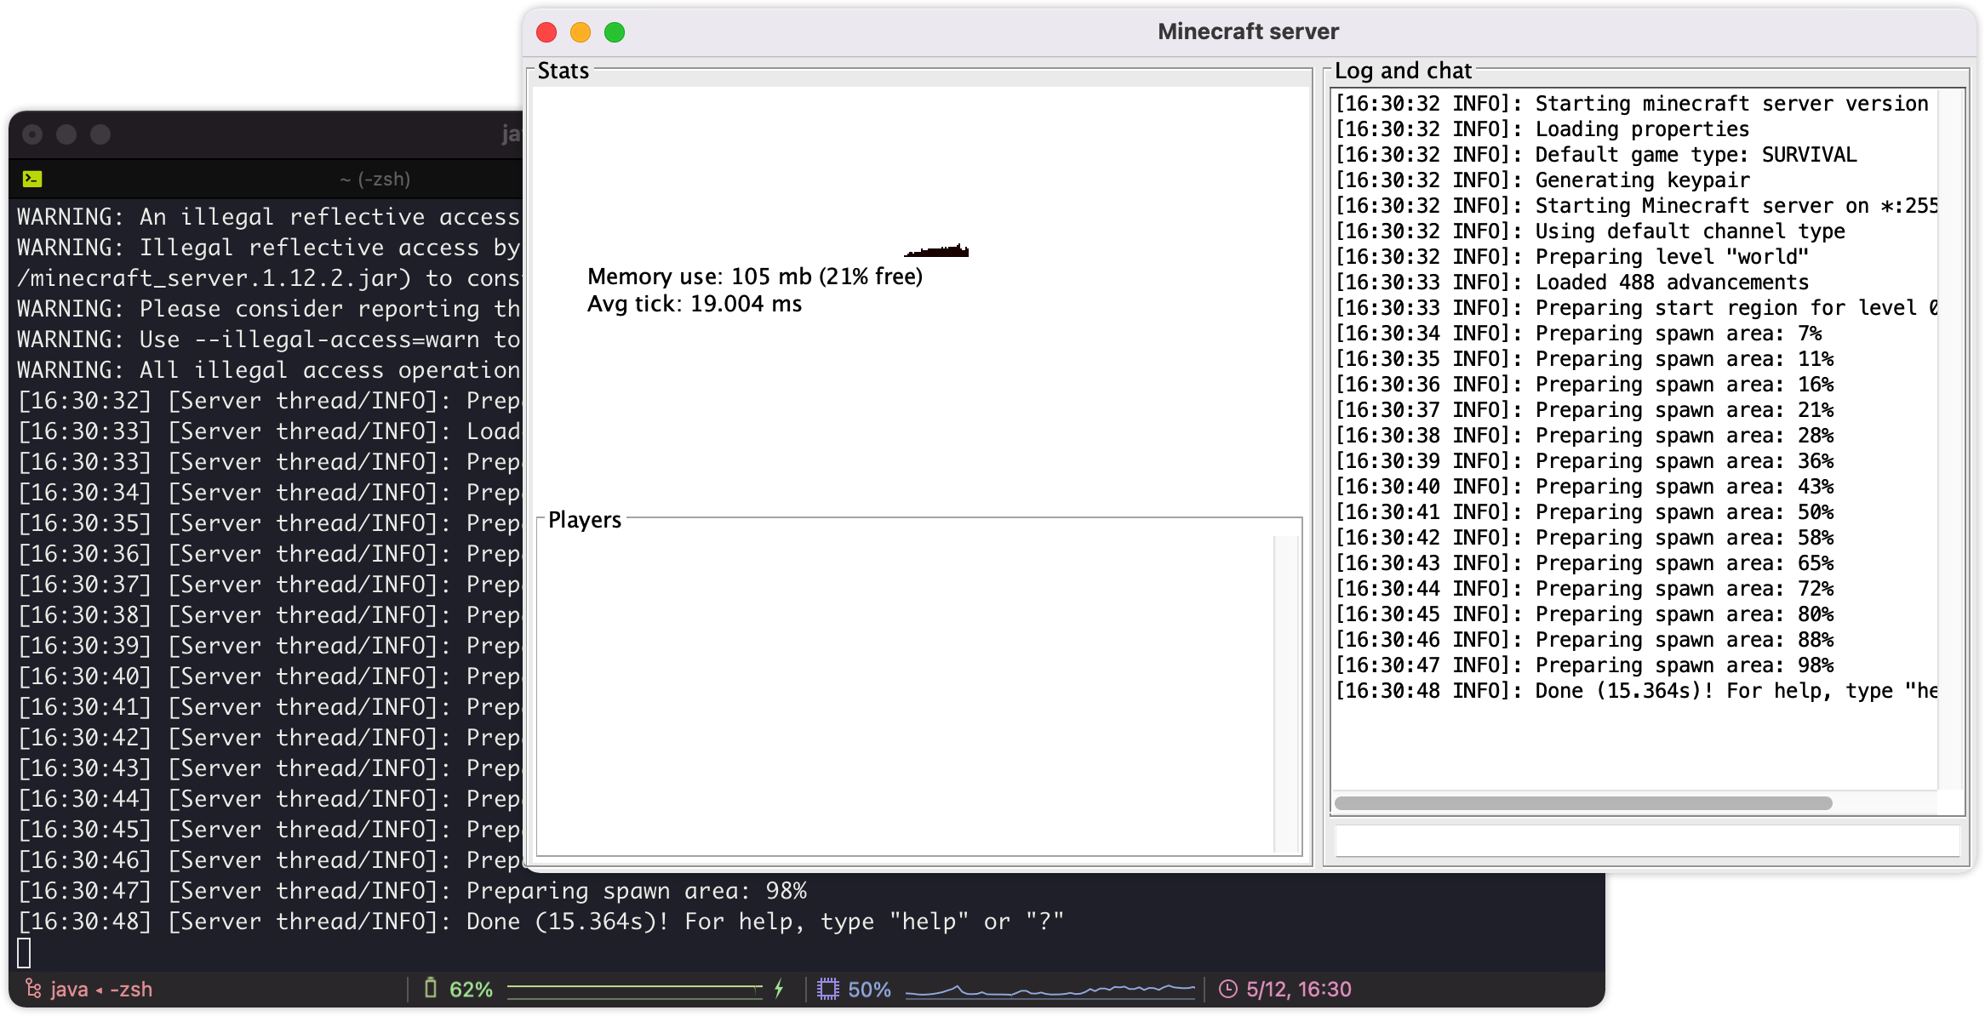Image resolution: width=1985 pixels, height=1016 pixels.
Task: Select the '~ (-zsh)' terminal tab
Action: [x=375, y=179]
